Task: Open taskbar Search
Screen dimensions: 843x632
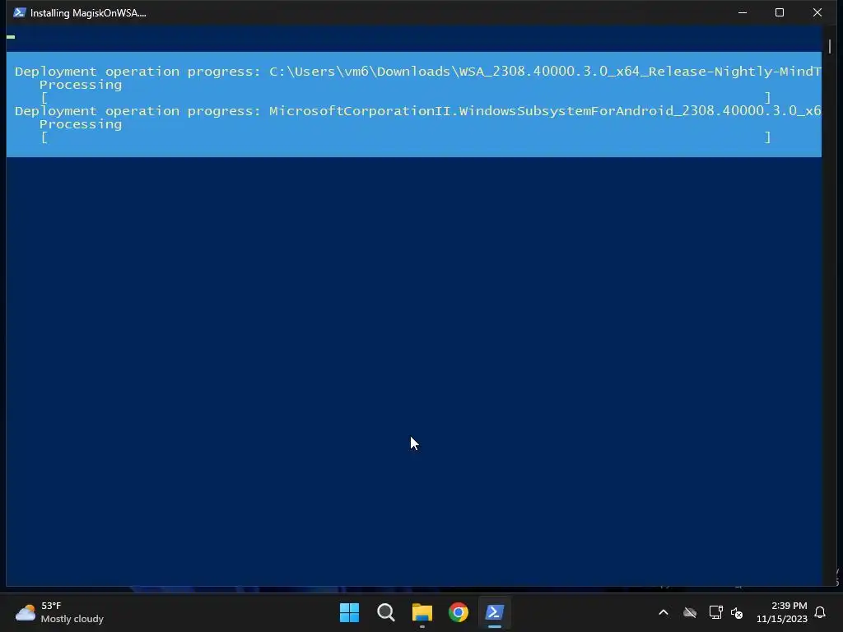Action: (386, 612)
